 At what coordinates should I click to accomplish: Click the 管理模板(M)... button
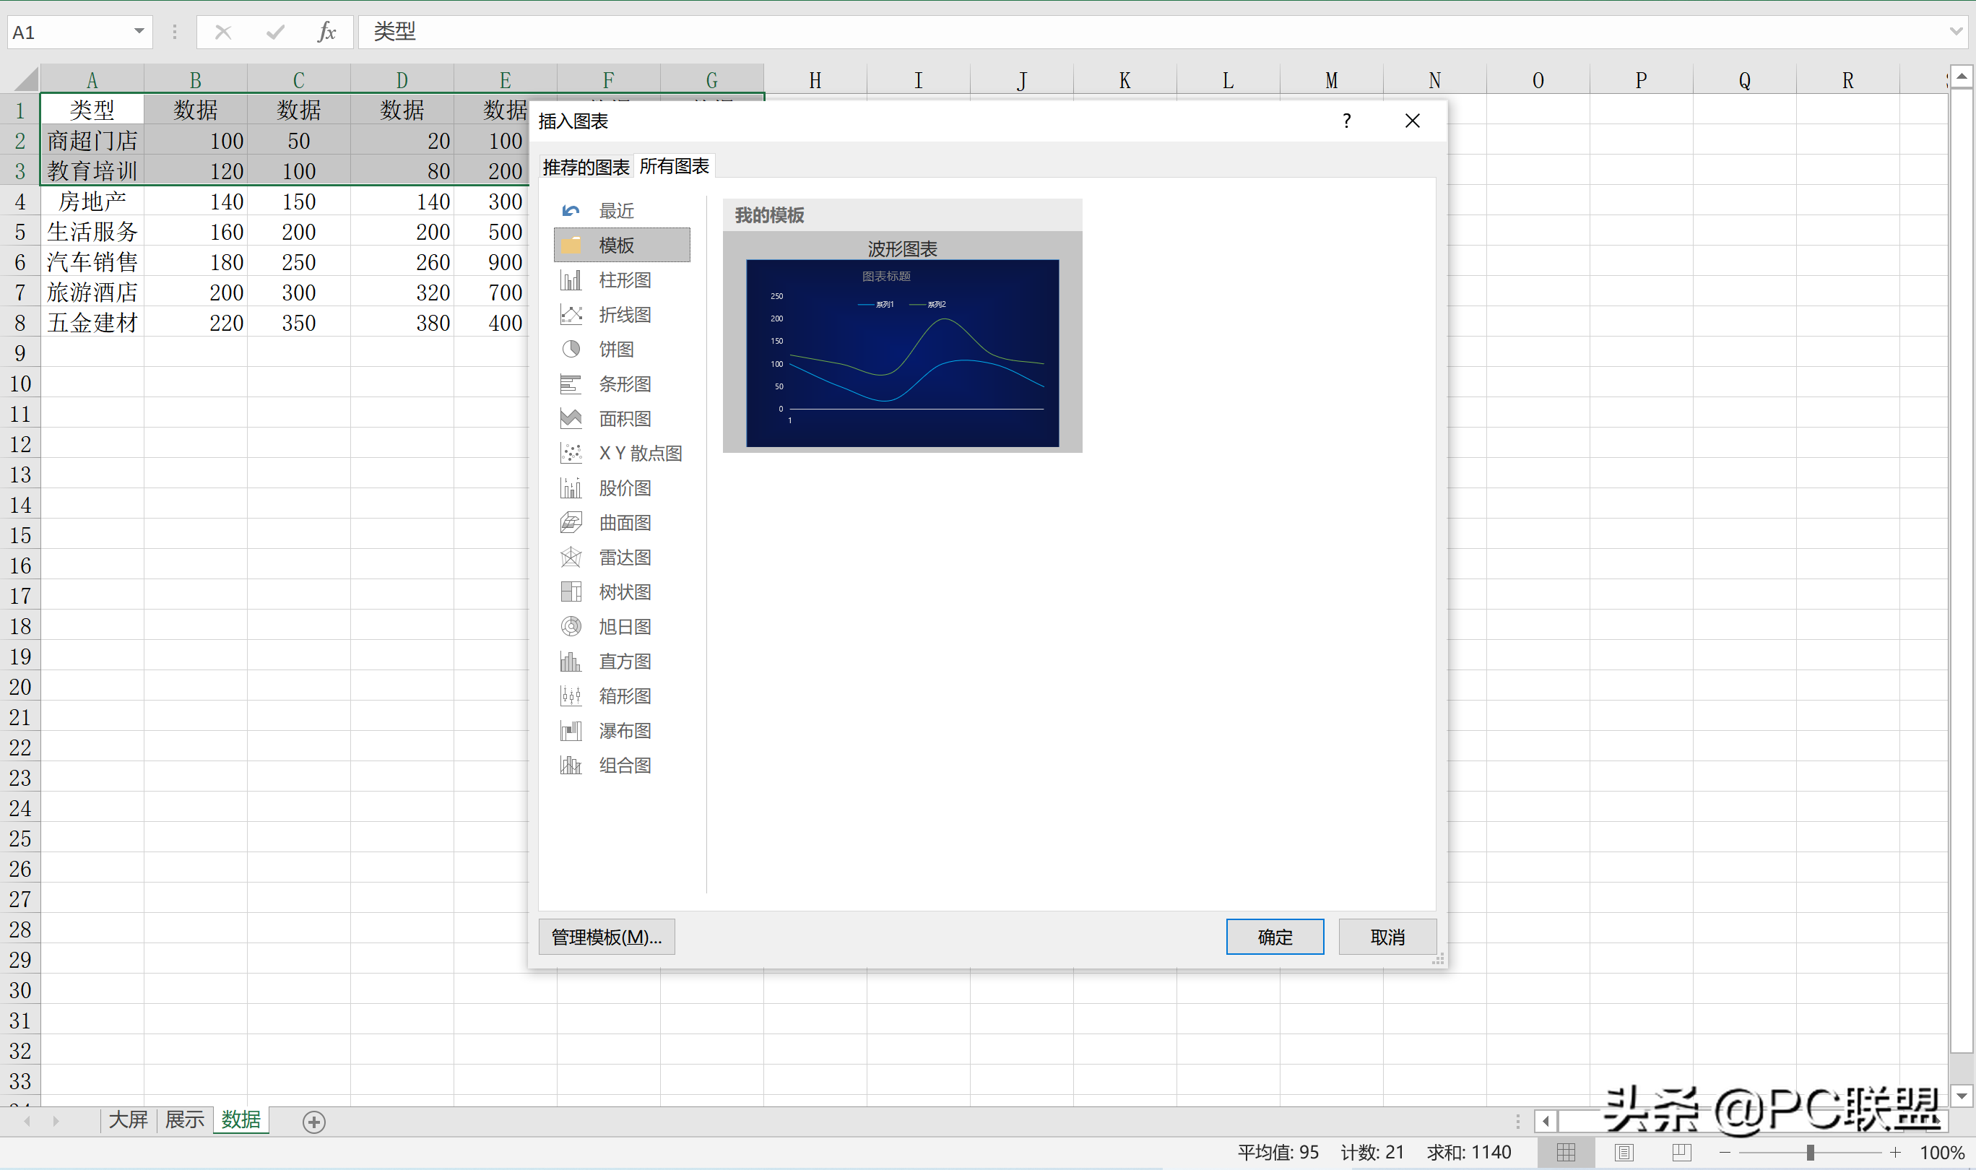pos(606,937)
